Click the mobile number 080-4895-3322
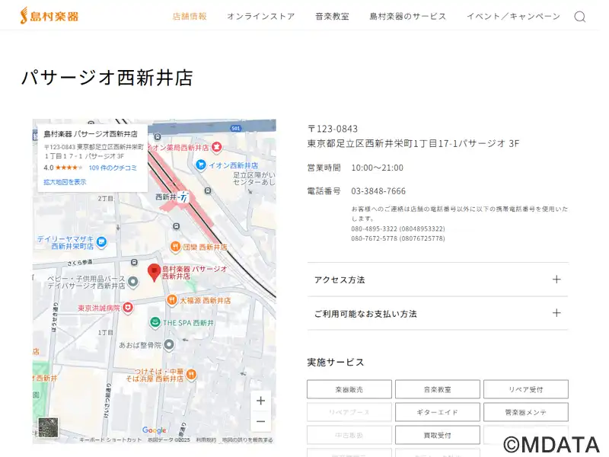The image size is (609, 457). coord(398,229)
